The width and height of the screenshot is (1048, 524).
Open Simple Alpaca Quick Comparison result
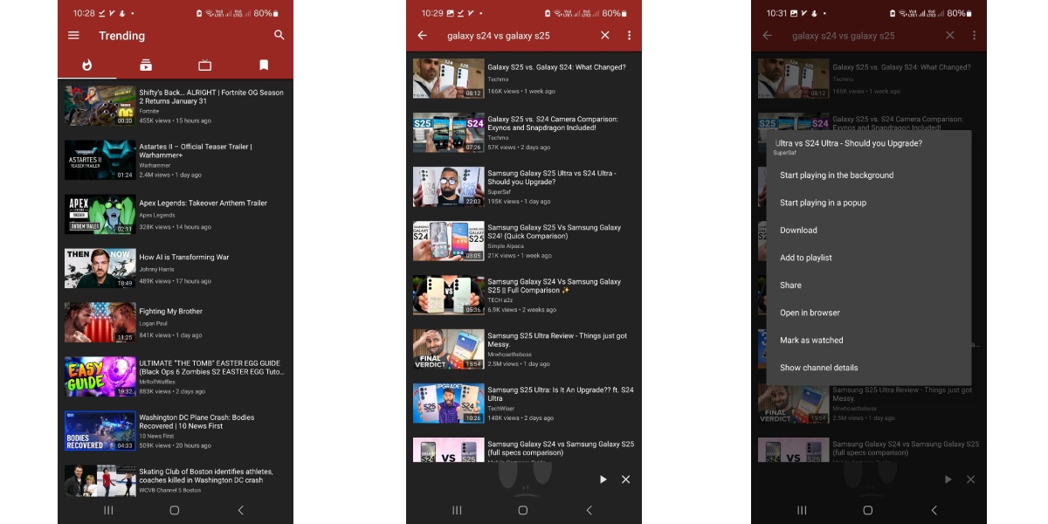click(524, 241)
